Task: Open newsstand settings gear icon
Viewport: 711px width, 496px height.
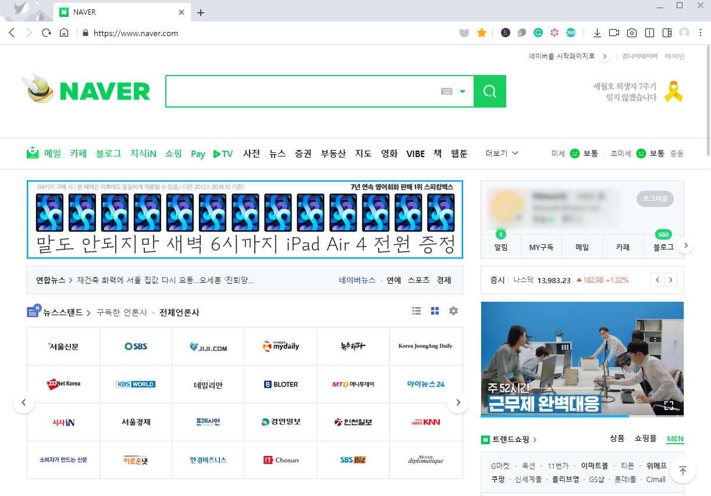Action: point(453,311)
